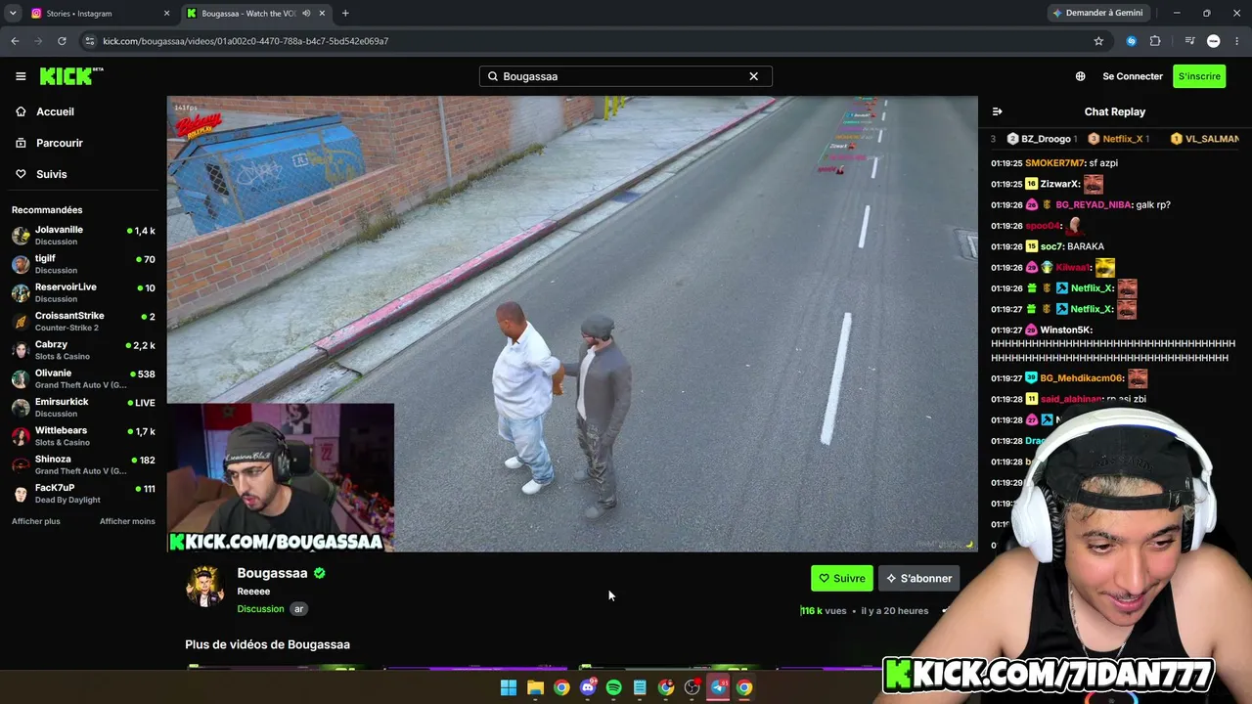Open Telegram from the taskbar
The width and height of the screenshot is (1252, 704).
point(719,687)
